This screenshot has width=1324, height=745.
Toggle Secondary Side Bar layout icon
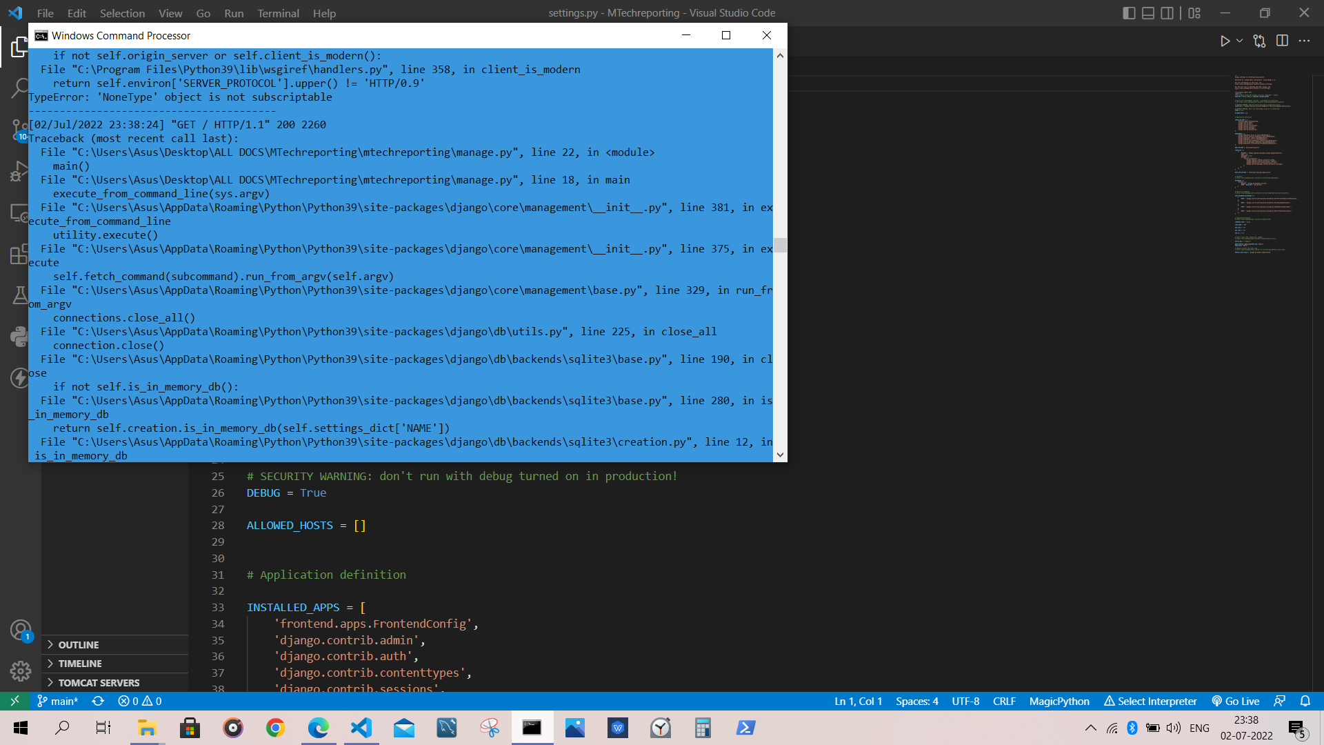[x=1167, y=13]
